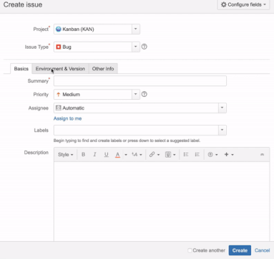Click the Configure fields gear button

[x=243, y=4]
